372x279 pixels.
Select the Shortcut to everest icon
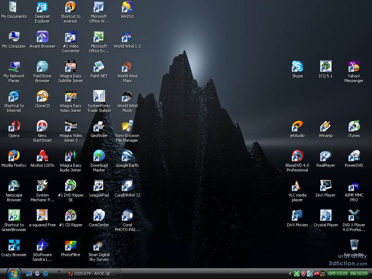tap(71, 7)
